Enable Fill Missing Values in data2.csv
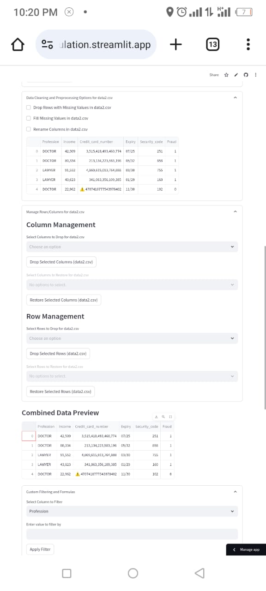 [29, 118]
